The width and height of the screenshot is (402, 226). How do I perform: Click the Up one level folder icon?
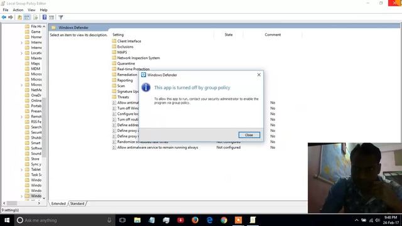point(19,18)
